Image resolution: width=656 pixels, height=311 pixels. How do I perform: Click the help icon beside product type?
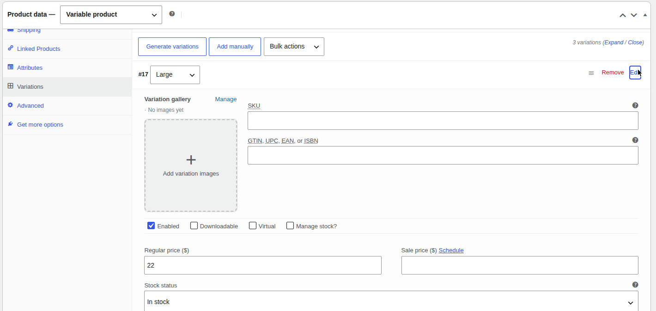coord(172,14)
